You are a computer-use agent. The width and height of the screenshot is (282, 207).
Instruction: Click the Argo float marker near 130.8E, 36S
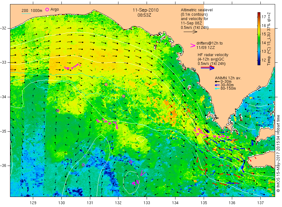(83, 165)
